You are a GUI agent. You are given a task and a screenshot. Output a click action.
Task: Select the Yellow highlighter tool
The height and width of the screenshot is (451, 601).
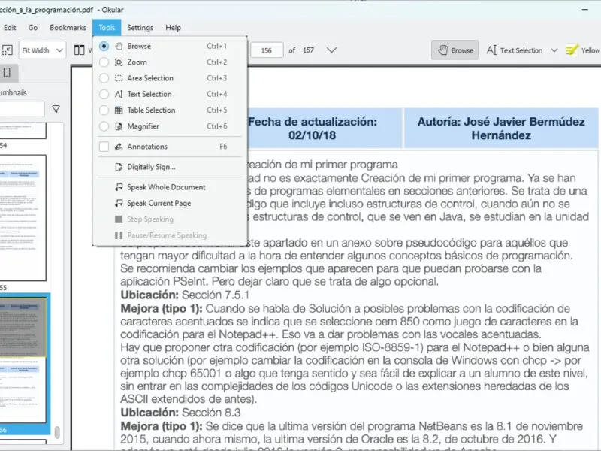(583, 50)
